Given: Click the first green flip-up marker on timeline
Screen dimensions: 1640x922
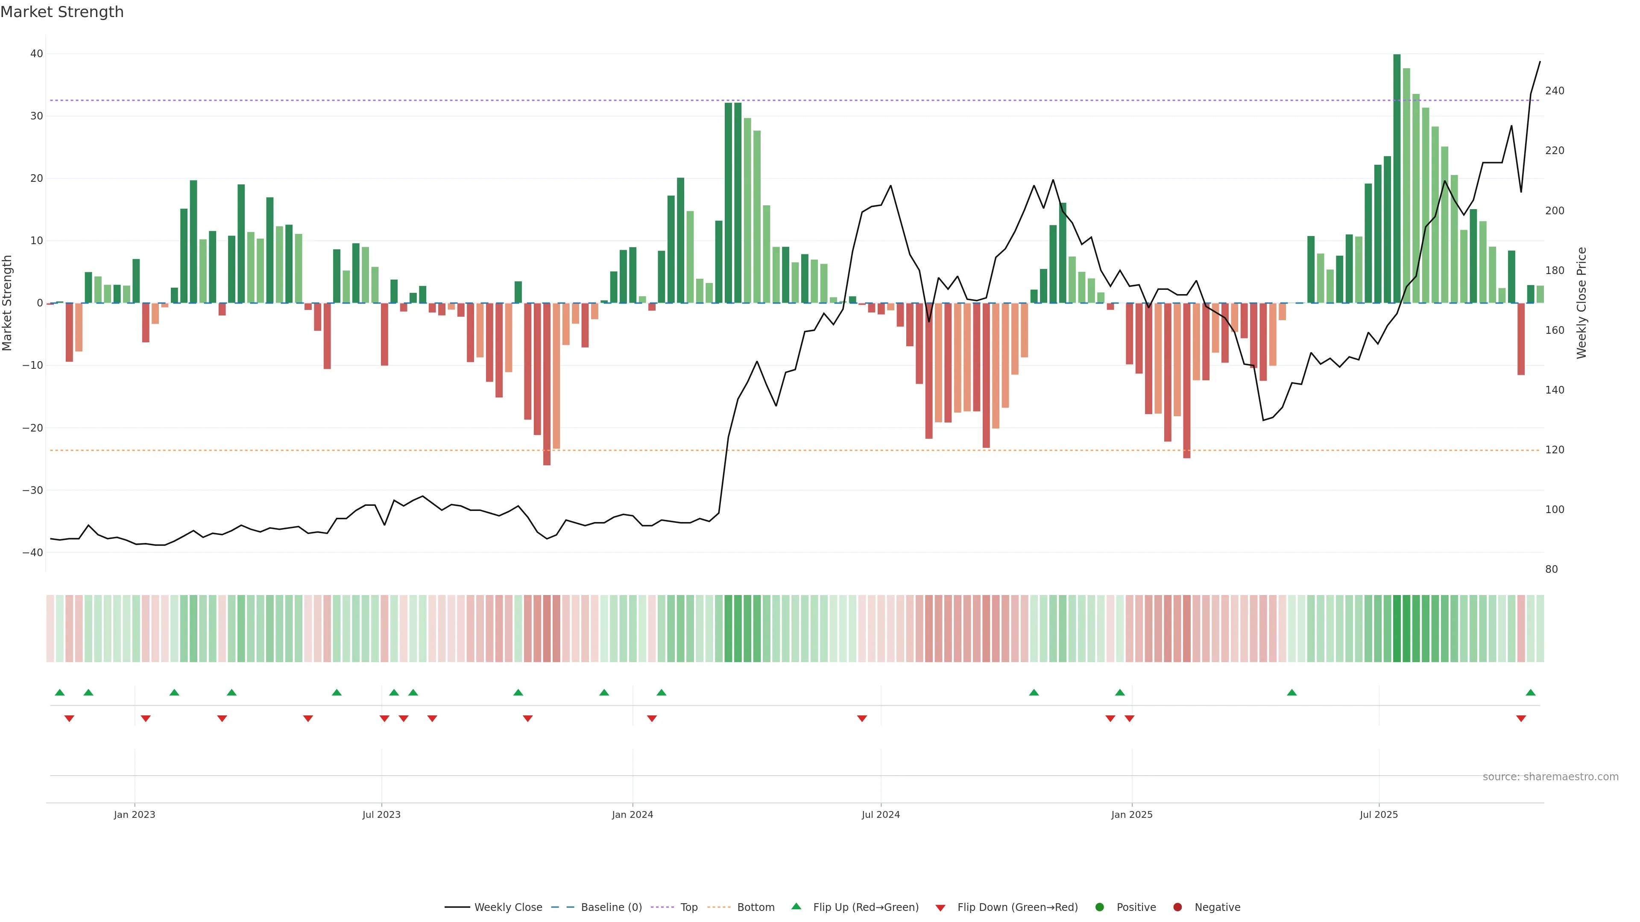Looking at the screenshot, I should (x=60, y=692).
